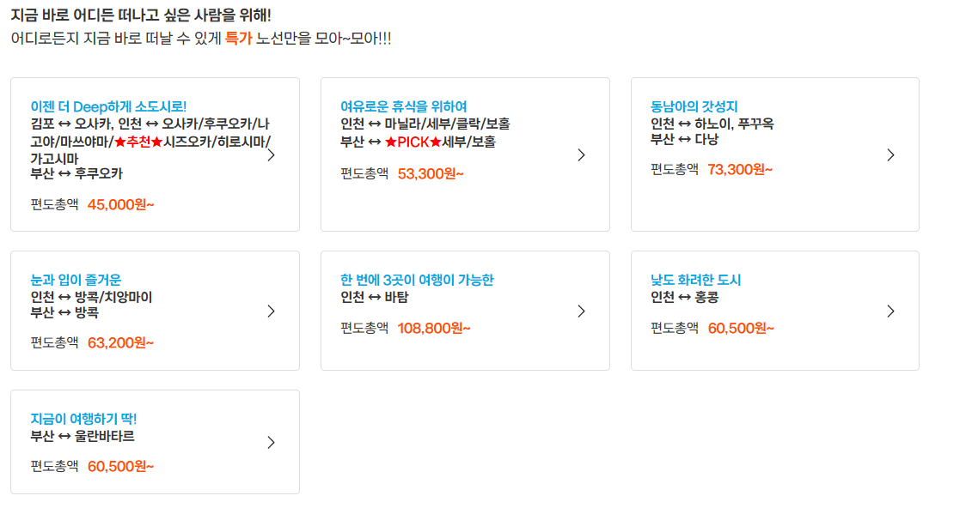Click the chevron on the 방콕/치앙마이 card
This screenshot has height=508, width=966.
[x=272, y=311]
